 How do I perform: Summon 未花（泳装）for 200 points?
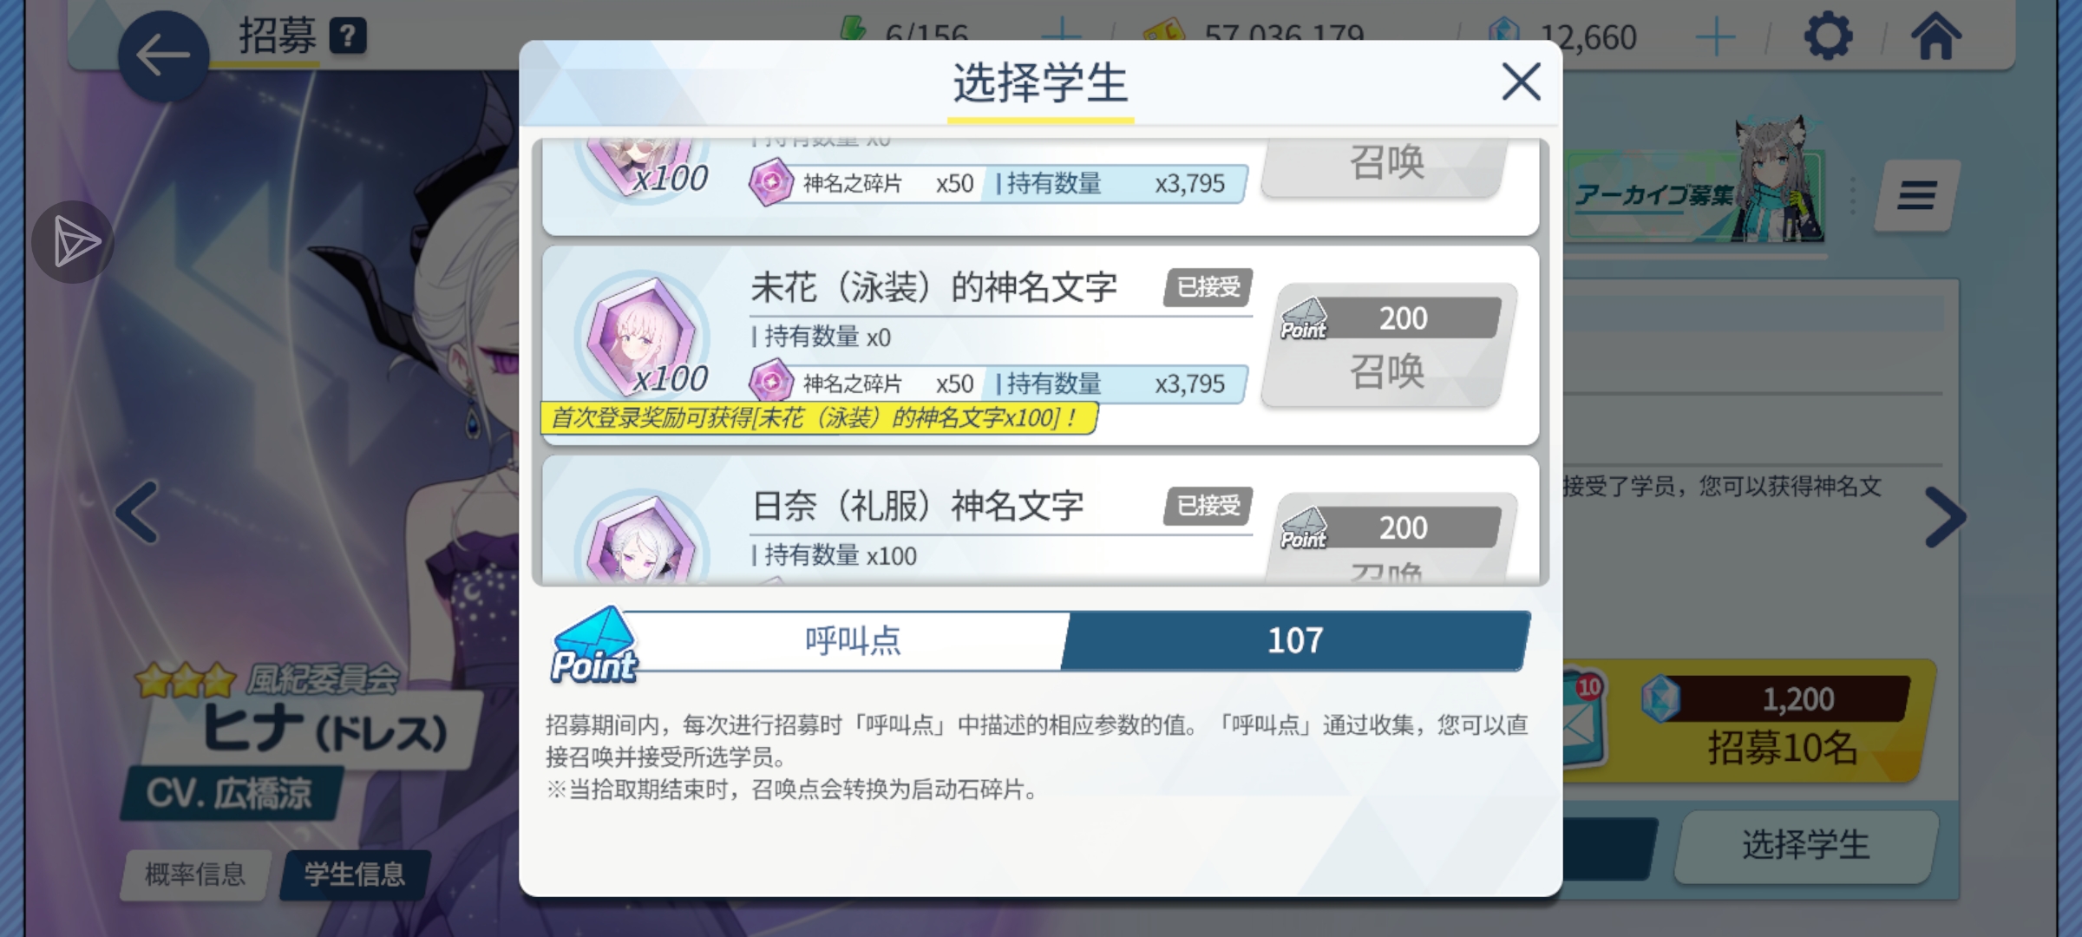pyautogui.click(x=1388, y=346)
